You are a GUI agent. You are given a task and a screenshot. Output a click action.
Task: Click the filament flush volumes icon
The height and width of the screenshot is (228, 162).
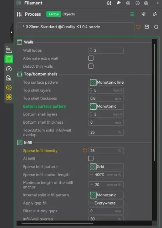coord(118,3)
